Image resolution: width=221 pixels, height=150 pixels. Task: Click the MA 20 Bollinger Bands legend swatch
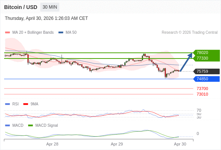pos(7,33)
